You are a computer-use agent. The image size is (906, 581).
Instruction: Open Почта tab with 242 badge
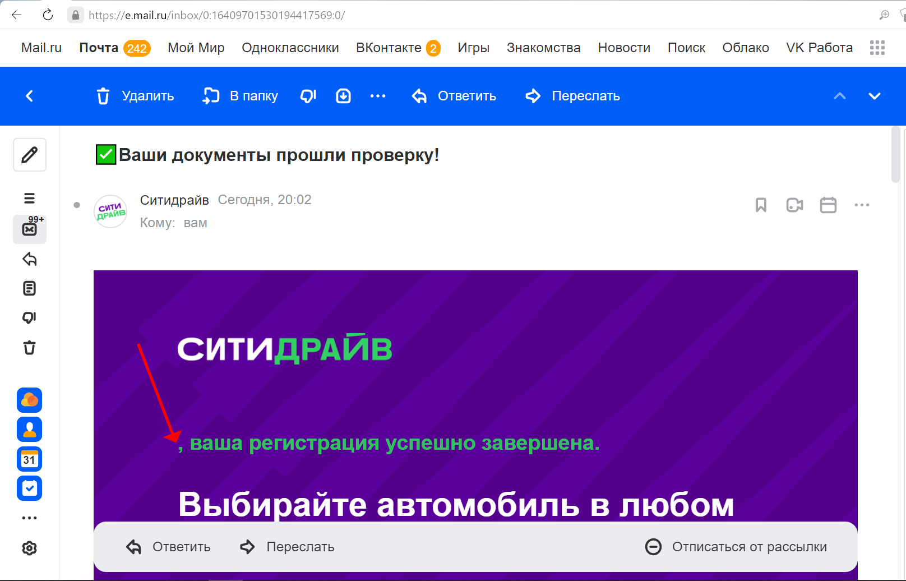tap(115, 48)
